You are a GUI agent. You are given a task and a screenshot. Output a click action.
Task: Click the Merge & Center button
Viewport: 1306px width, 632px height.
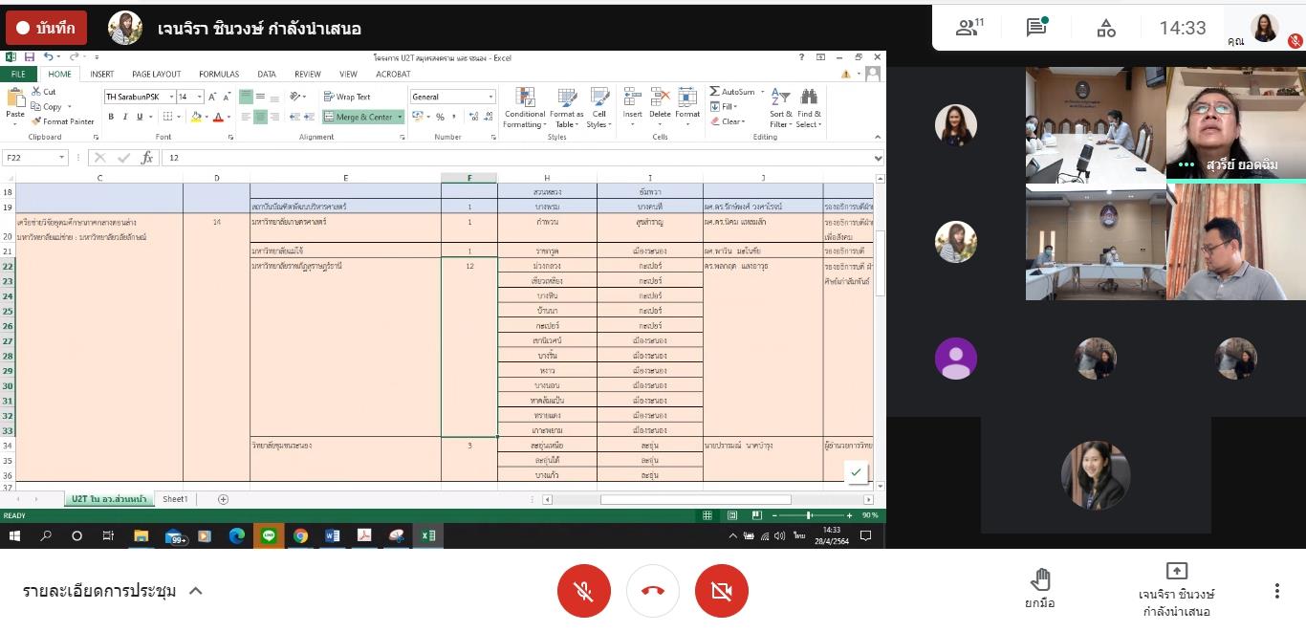tap(359, 117)
